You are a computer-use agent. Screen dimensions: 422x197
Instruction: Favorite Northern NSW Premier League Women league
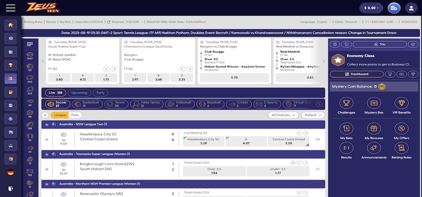click(x=47, y=184)
